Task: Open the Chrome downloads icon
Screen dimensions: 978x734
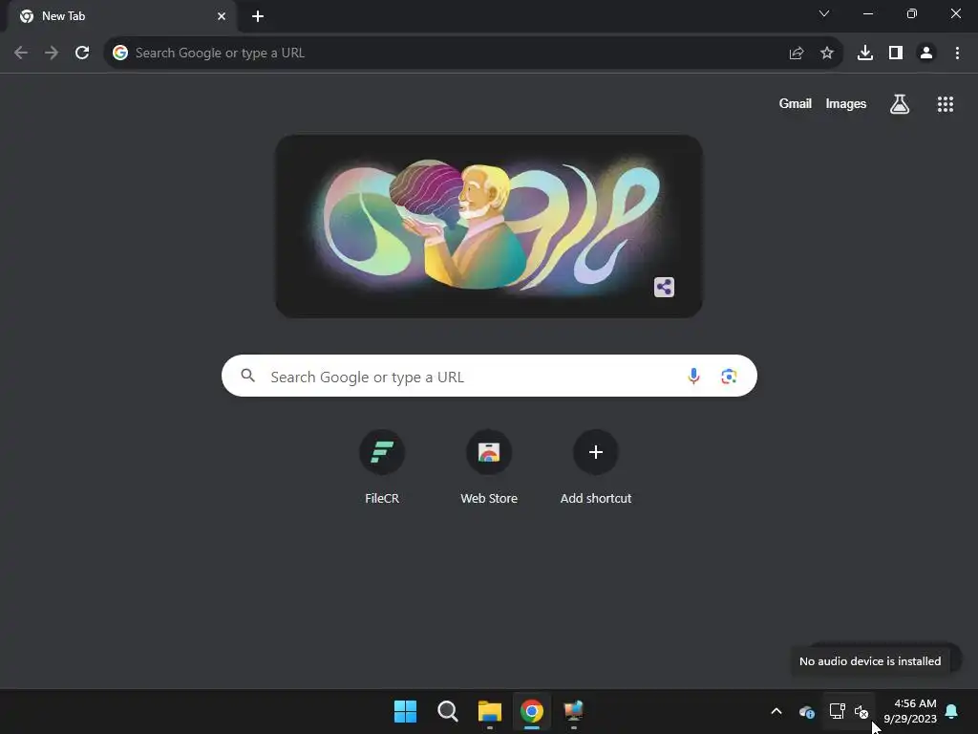Action: [x=865, y=54]
